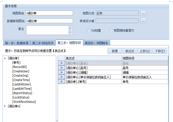173x122 pixels.
Task: Click the 备注 scroll down arrow
Action: coord(70,33)
